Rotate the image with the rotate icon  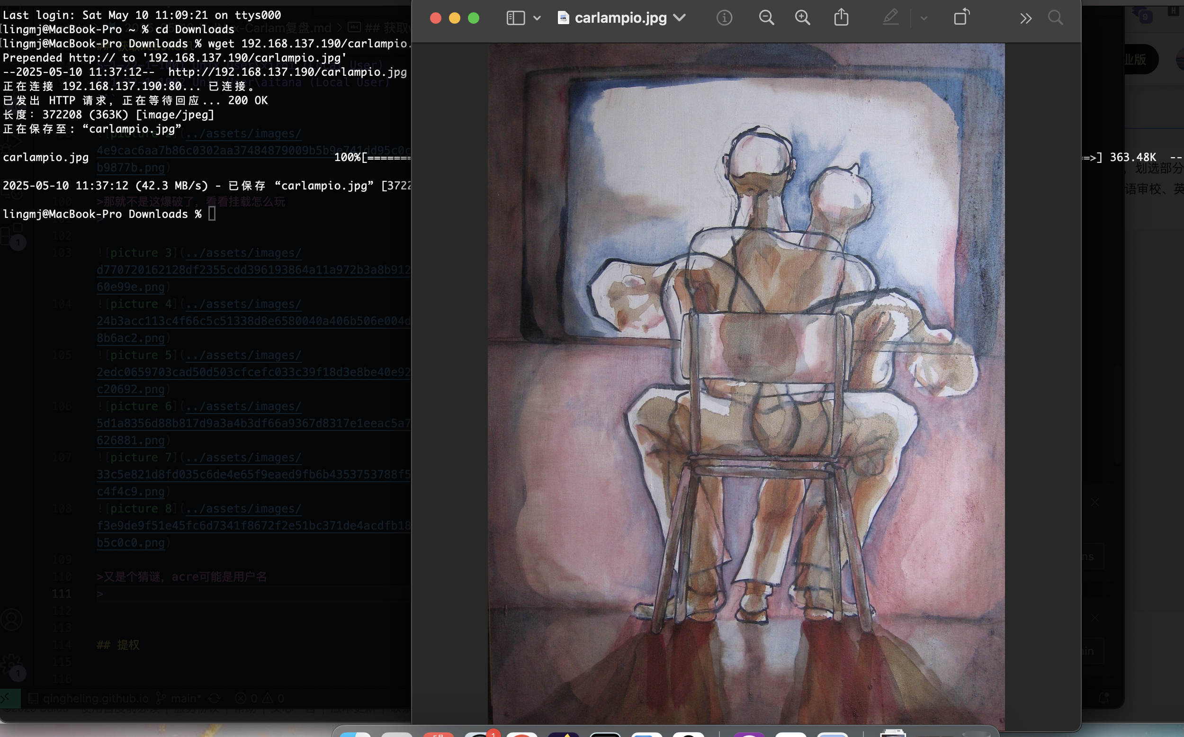(962, 17)
